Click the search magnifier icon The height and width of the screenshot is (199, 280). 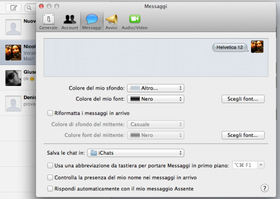29,8
